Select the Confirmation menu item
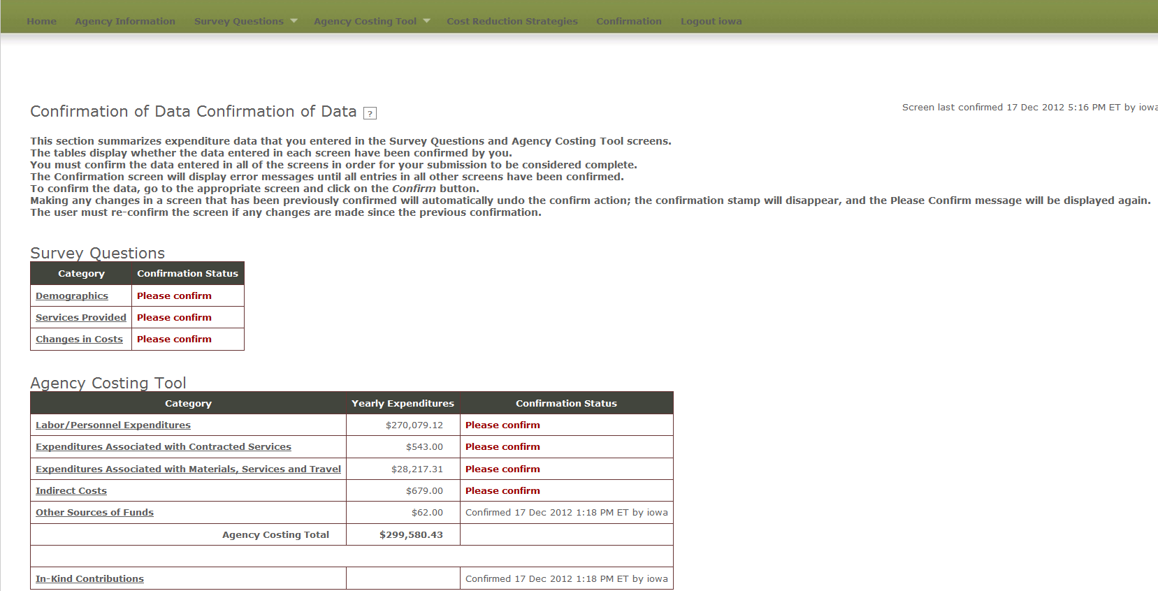Screen dimensions: 1158x591 pos(629,21)
